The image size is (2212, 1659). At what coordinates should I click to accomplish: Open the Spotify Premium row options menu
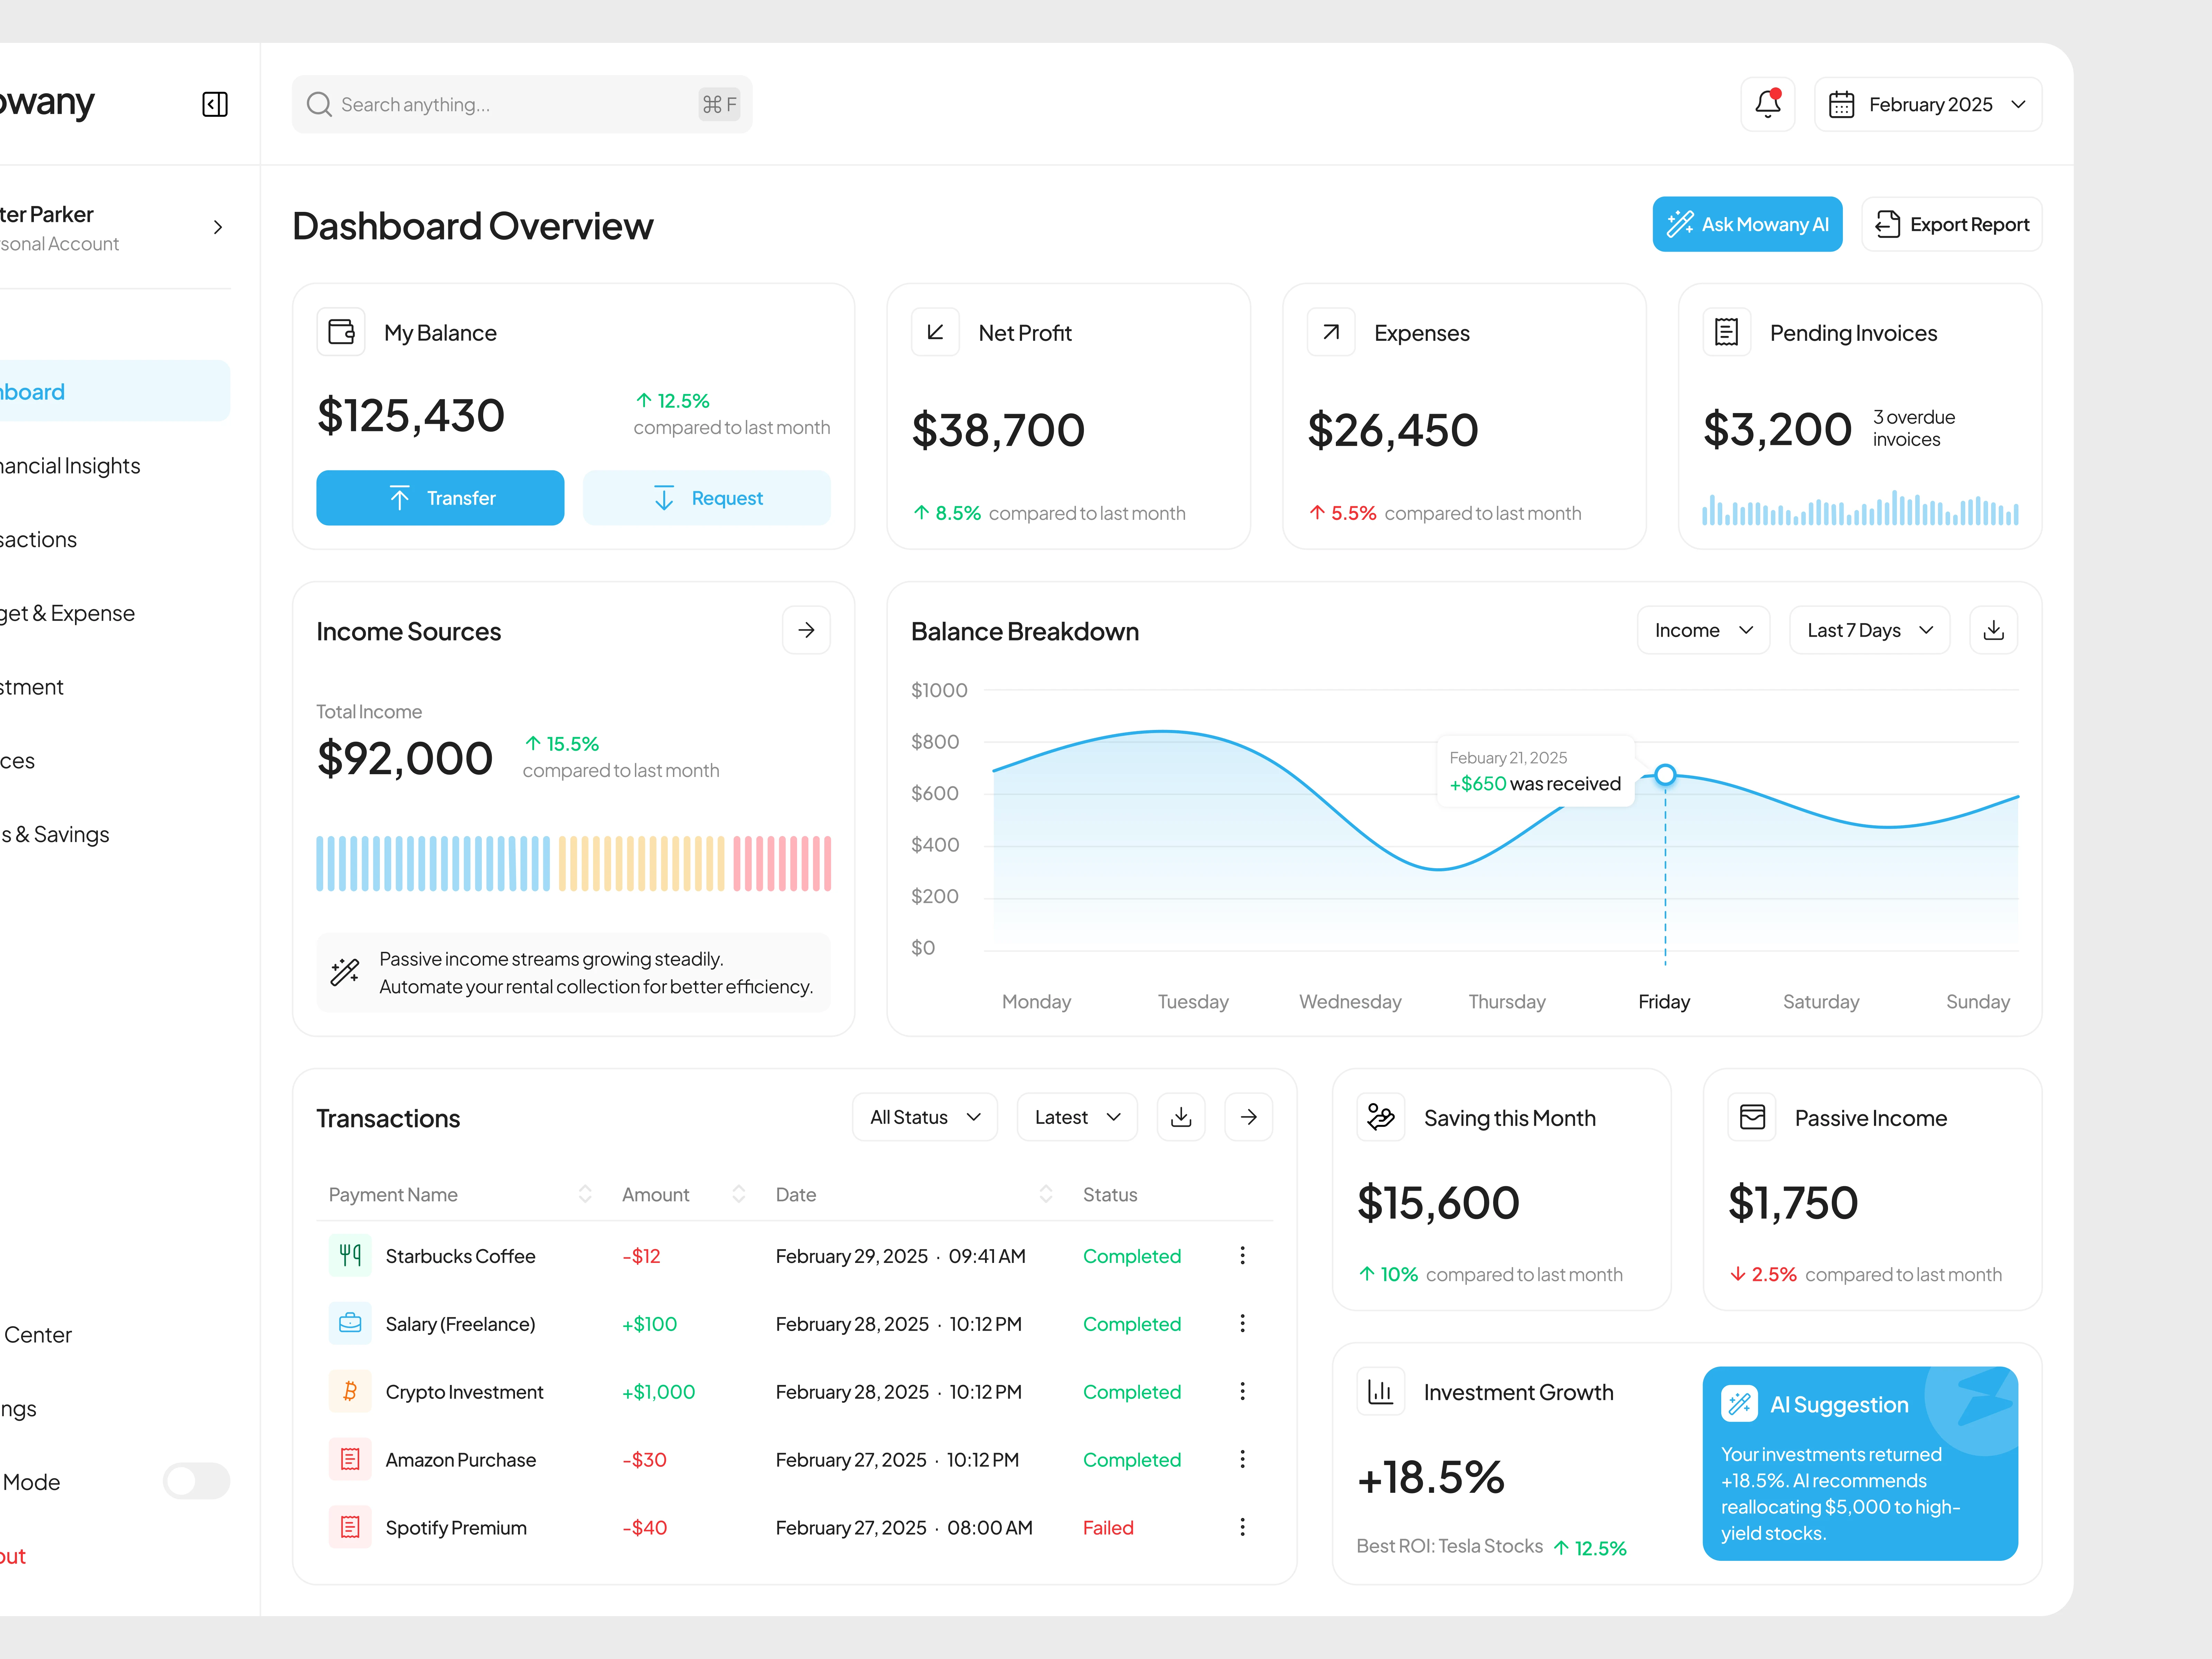tap(1242, 1527)
